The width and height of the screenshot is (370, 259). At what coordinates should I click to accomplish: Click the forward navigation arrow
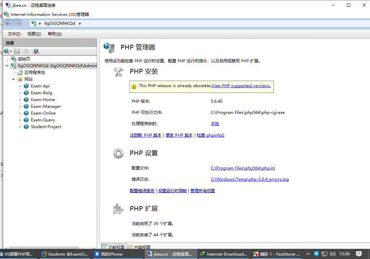coord(19,24)
